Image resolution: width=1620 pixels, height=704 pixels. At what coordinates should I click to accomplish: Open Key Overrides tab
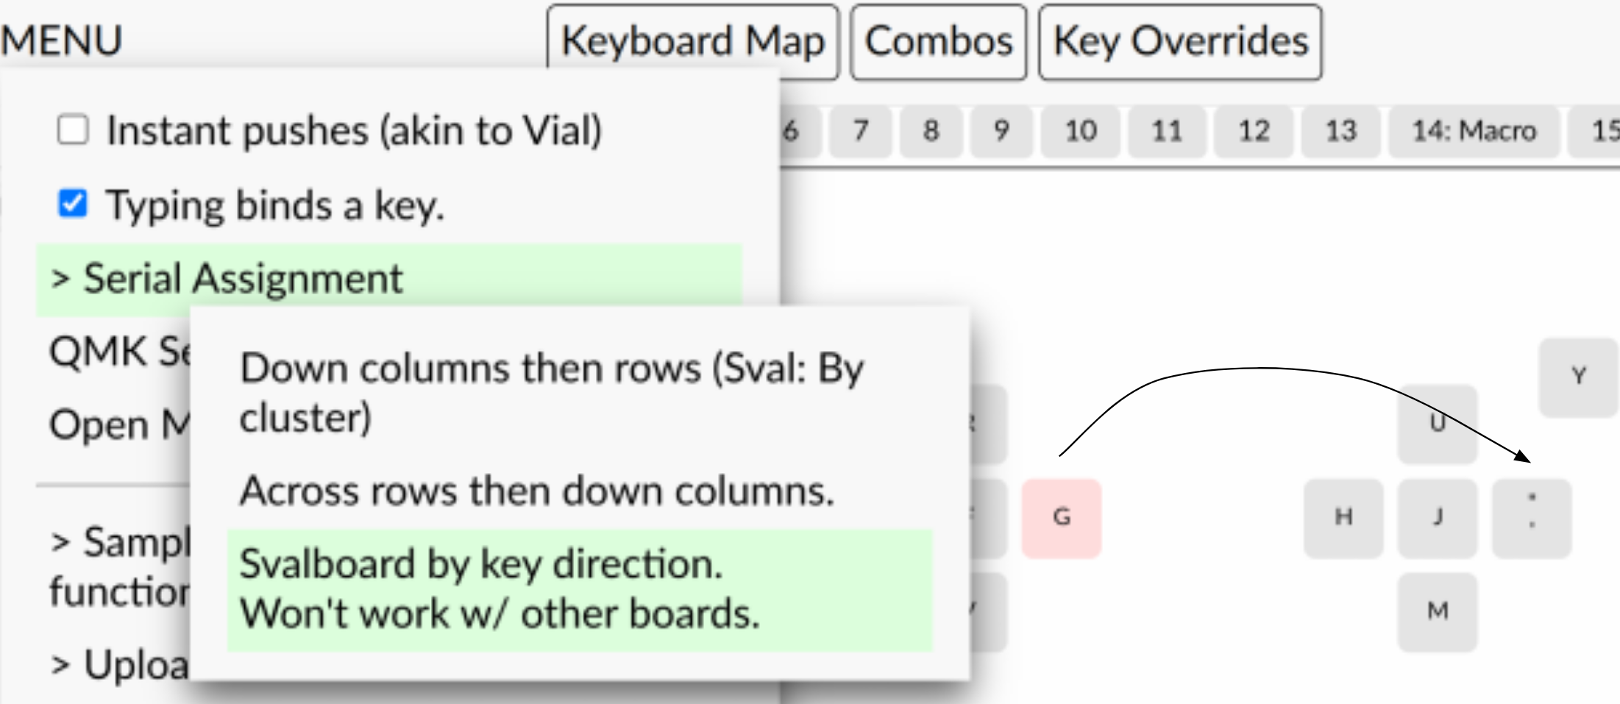point(1180,41)
